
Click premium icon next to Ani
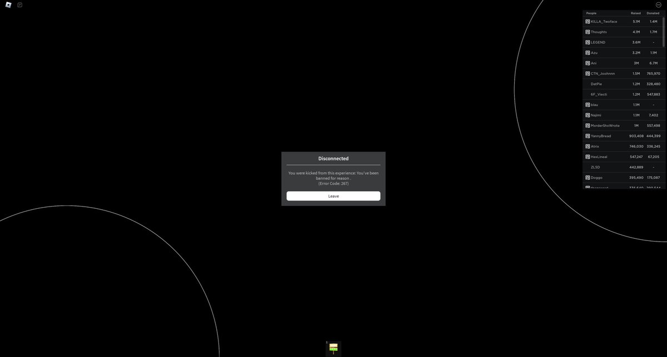[588, 63]
